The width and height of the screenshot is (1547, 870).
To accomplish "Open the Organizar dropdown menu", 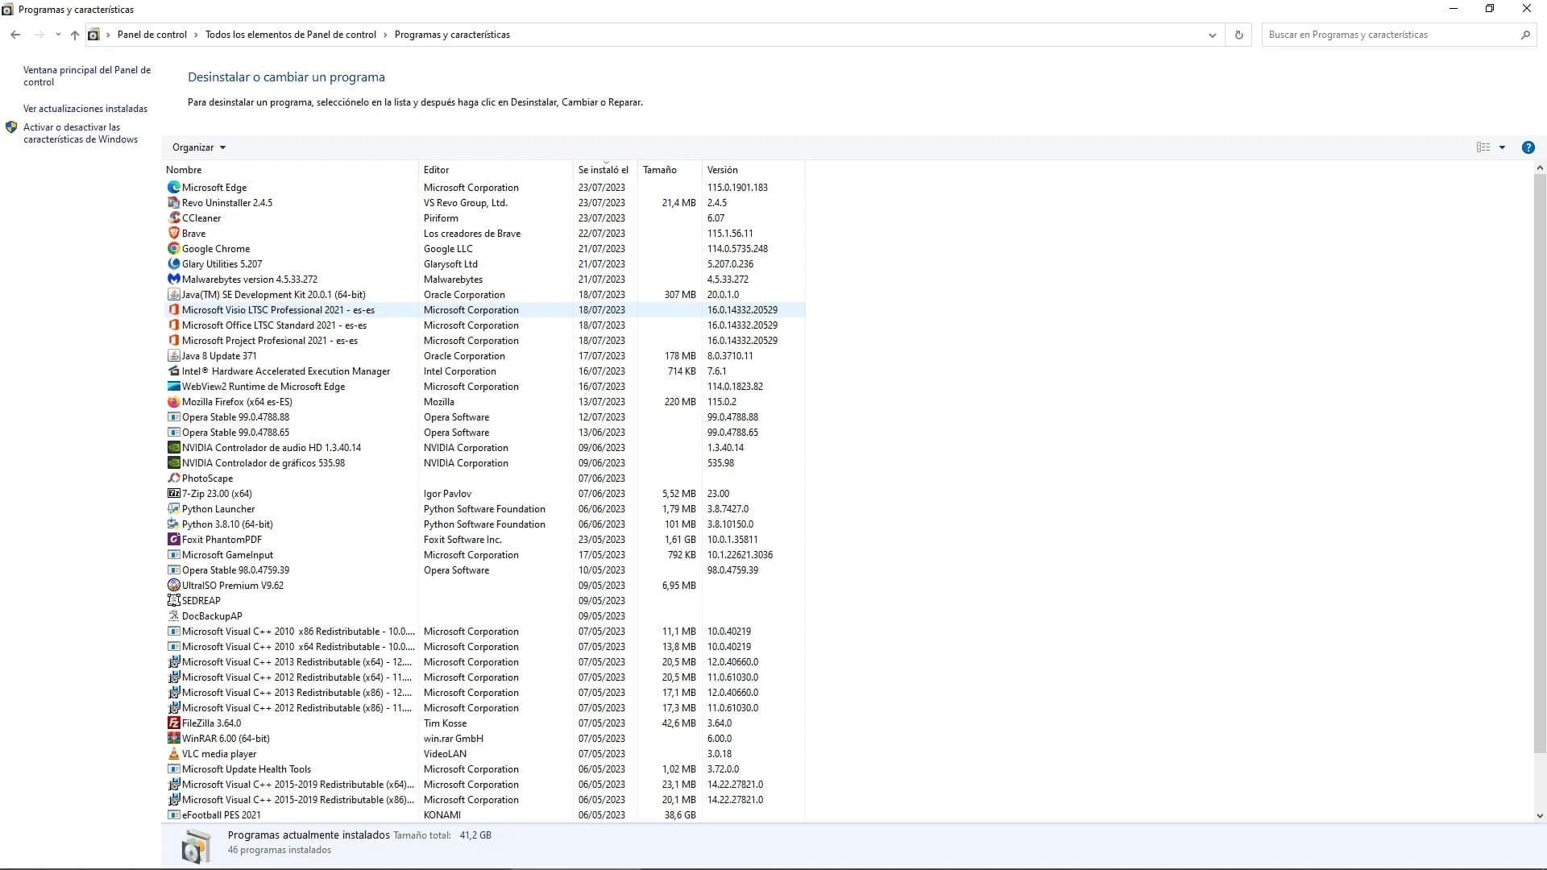I will click(x=199, y=147).
